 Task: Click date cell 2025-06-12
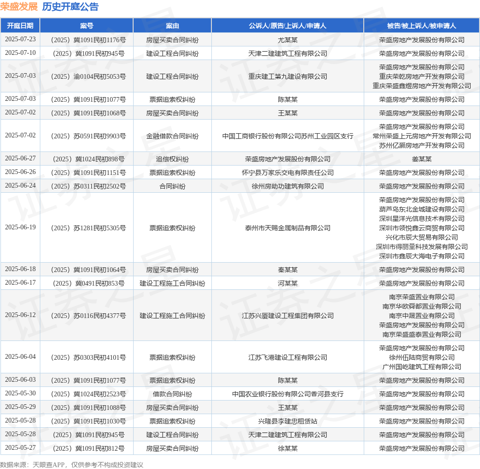tap(20, 315)
